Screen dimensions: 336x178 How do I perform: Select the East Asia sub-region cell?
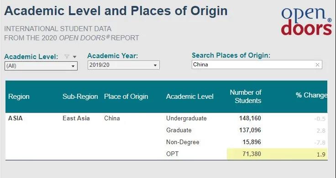(x=76, y=119)
